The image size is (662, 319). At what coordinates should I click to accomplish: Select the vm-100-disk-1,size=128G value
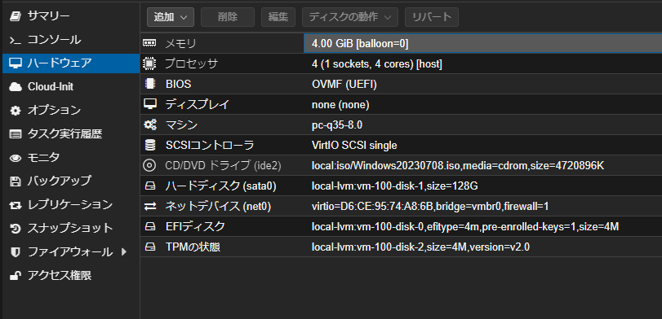(x=395, y=186)
